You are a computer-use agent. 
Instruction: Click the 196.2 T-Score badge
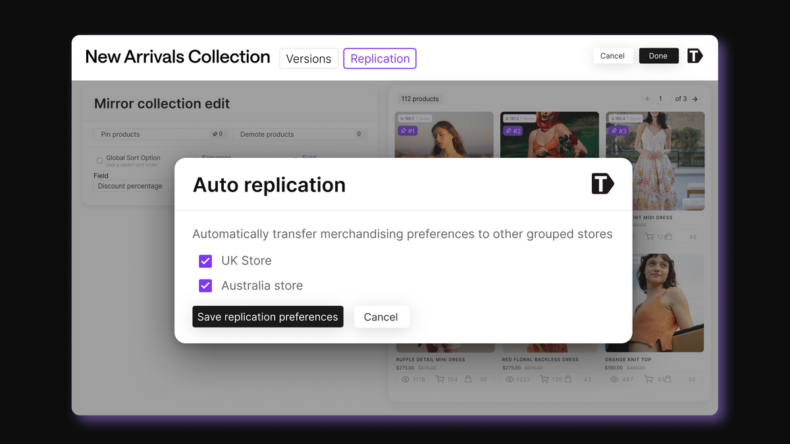[x=415, y=118]
